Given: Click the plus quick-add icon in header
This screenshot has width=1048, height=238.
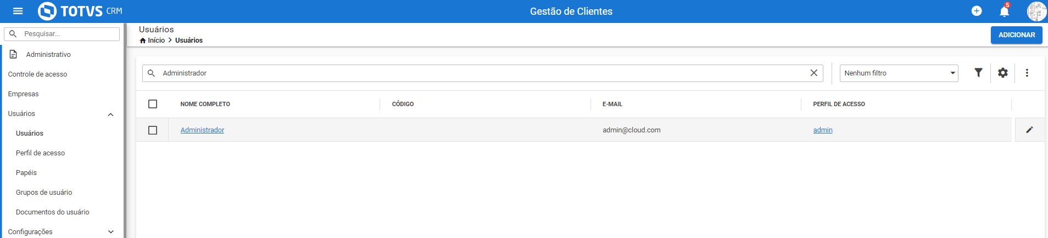Looking at the screenshot, I should 977,11.
